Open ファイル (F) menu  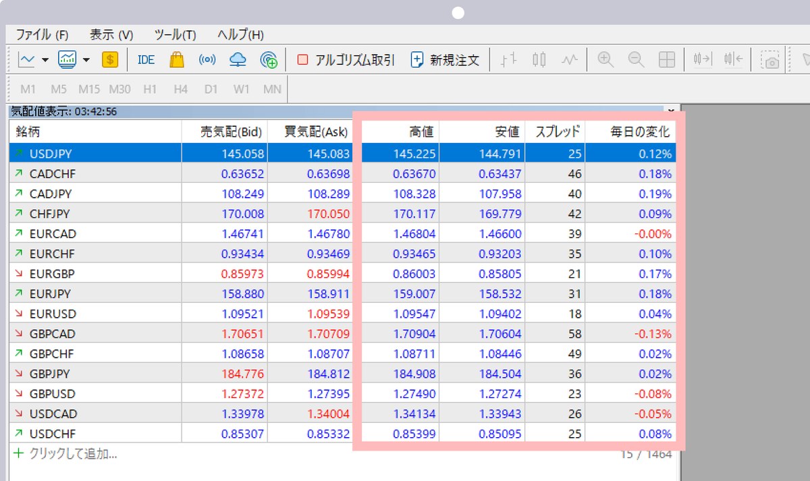pos(43,35)
